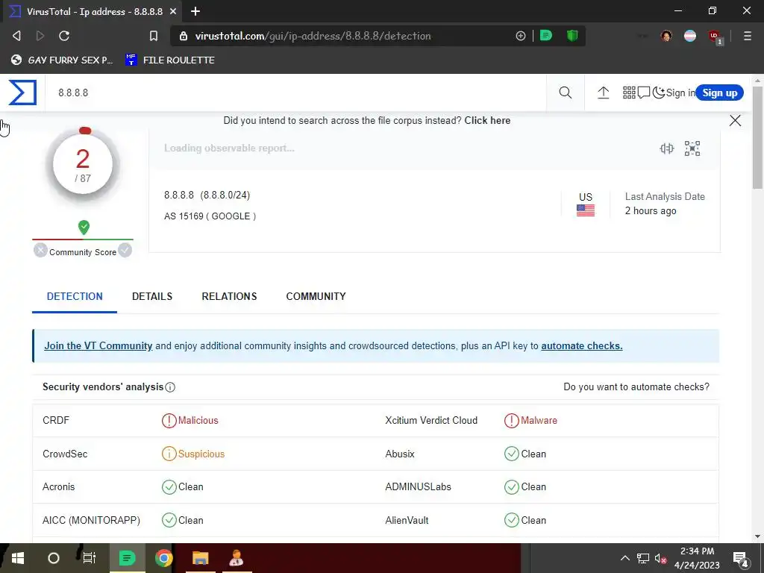This screenshot has width=764, height=573.
Task: Open the taskbar notification center
Action: pyautogui.click(x=741, y=559)
